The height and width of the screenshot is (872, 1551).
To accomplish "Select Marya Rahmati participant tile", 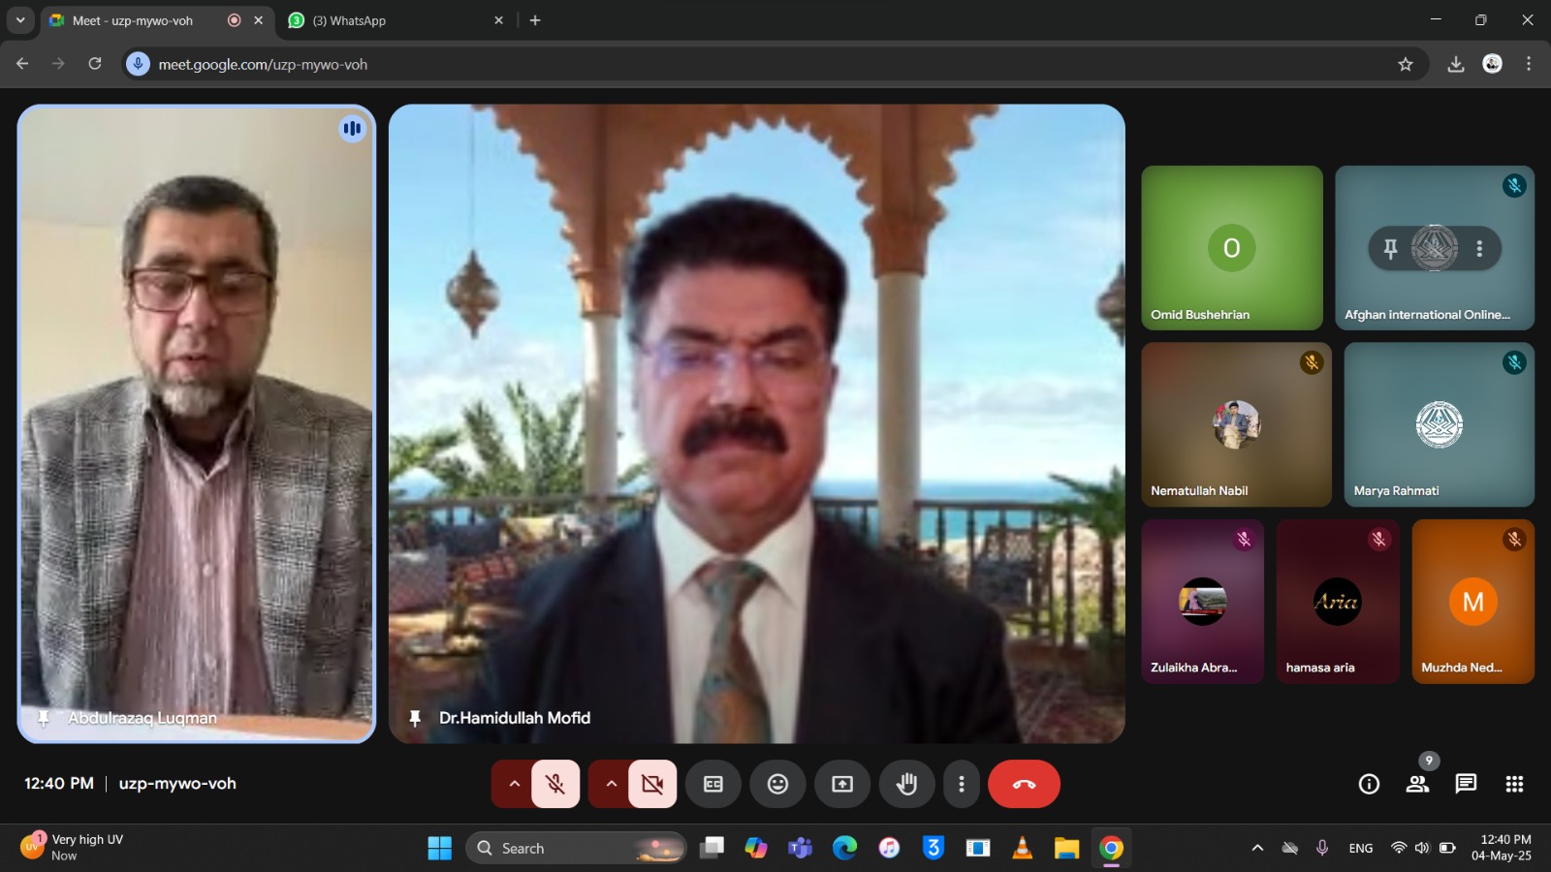I will 1439,424.
